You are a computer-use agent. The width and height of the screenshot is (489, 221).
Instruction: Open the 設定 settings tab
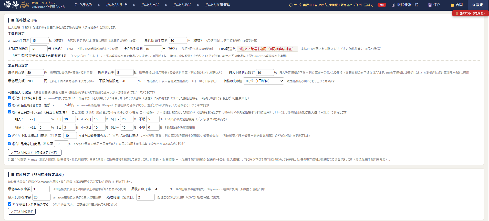pyautogui.click(x=478, y=5)
